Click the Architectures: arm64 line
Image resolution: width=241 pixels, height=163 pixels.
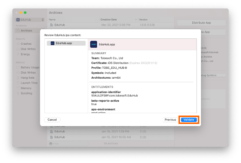coord(106,78)
